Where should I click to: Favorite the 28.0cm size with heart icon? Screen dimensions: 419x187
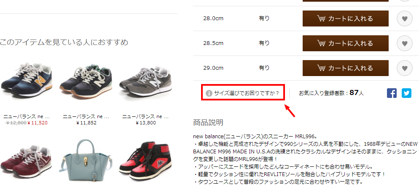click(x=405, y=18)
